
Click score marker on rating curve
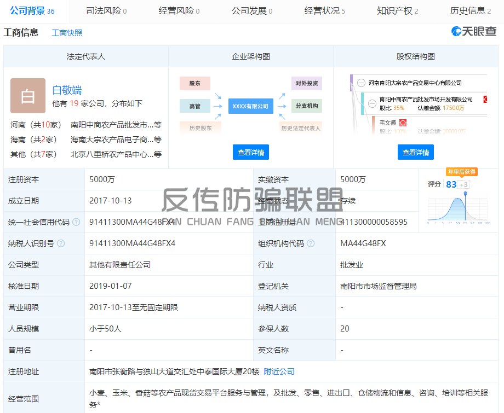465,194
